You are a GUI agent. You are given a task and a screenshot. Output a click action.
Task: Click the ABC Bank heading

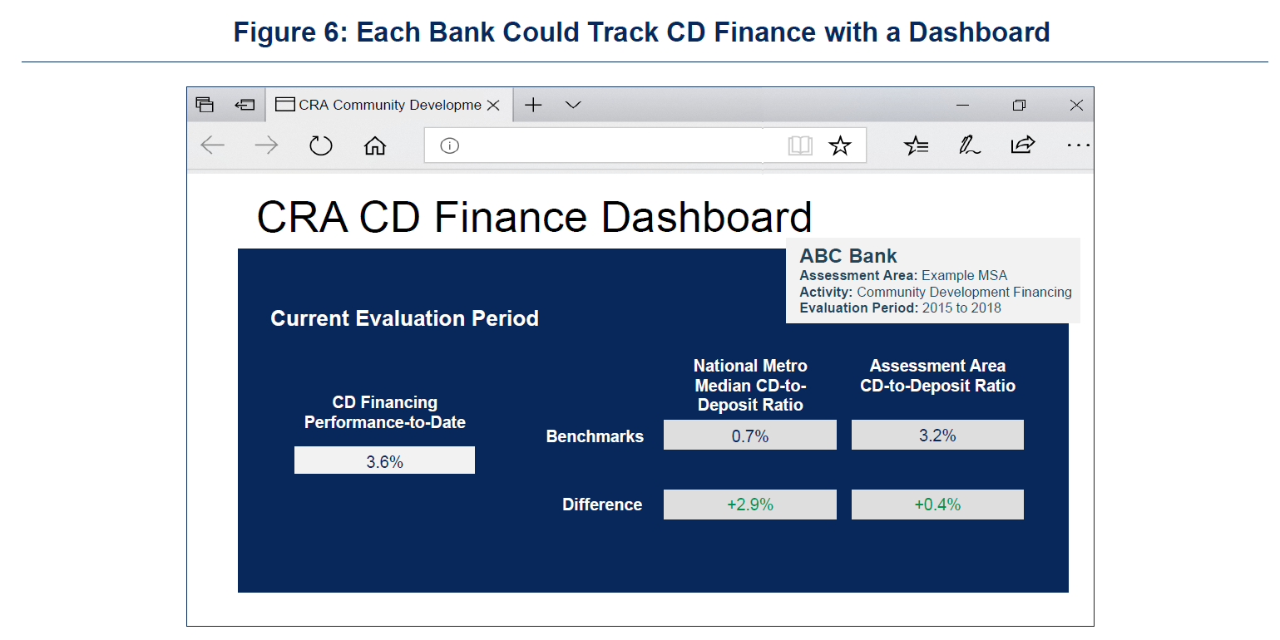coord(848,256)
